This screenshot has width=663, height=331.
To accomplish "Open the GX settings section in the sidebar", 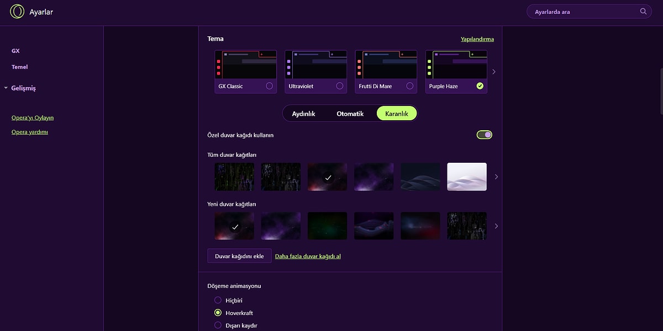I will coord(15,51).
